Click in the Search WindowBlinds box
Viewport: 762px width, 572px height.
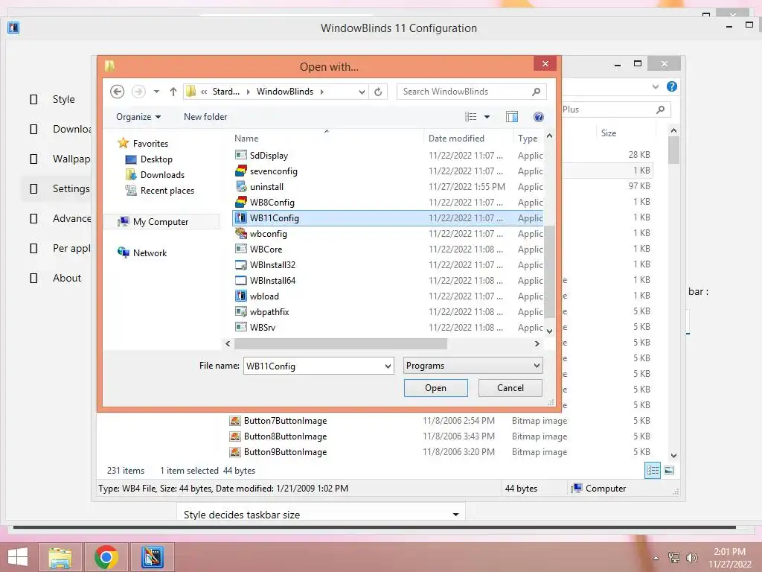tap(471, 92)
